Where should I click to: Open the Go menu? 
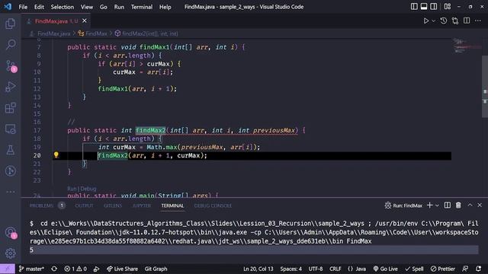coord(104,7)
